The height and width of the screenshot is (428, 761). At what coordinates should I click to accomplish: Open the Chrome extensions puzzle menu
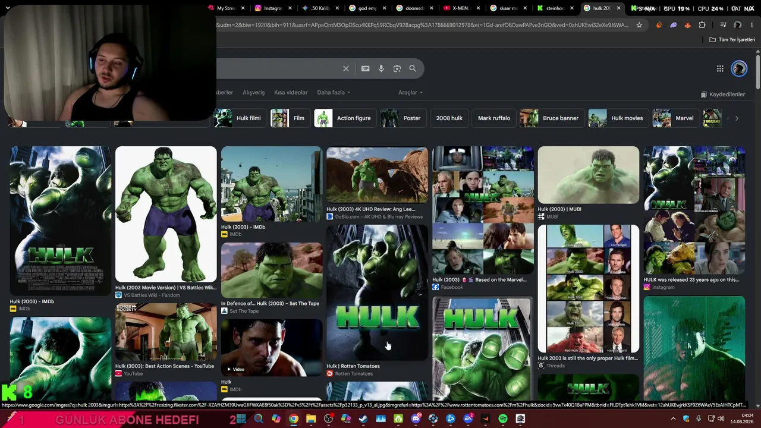(702, 25)
